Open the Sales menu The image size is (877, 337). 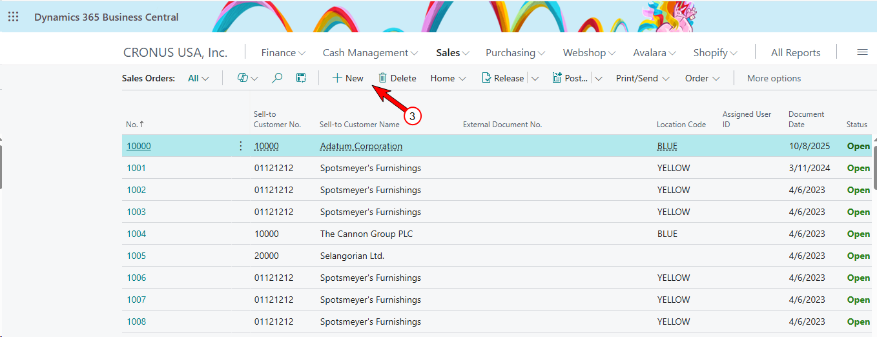tap(453, 53)
